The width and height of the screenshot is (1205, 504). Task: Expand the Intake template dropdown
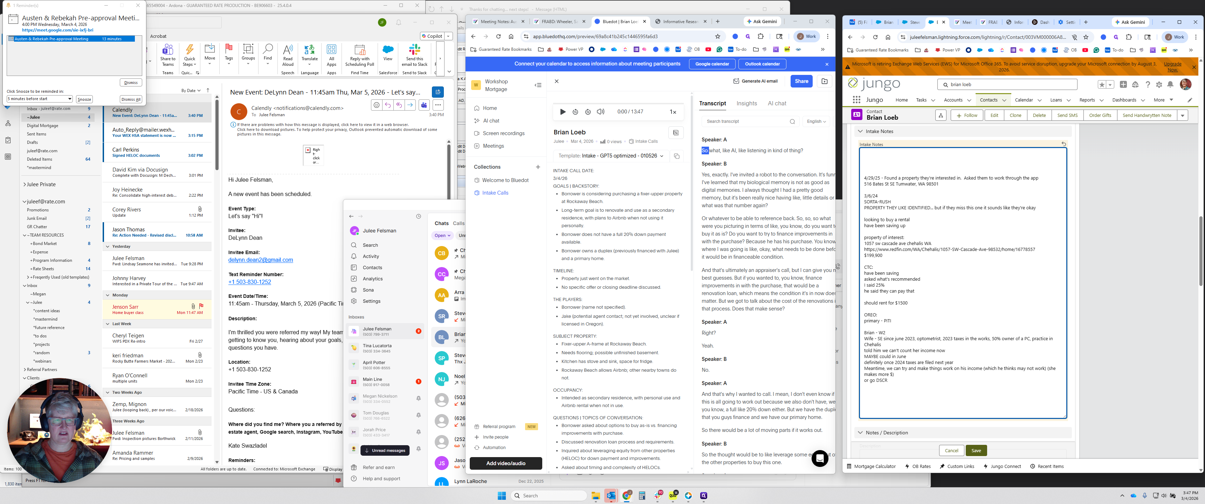(x=661, y=156)
